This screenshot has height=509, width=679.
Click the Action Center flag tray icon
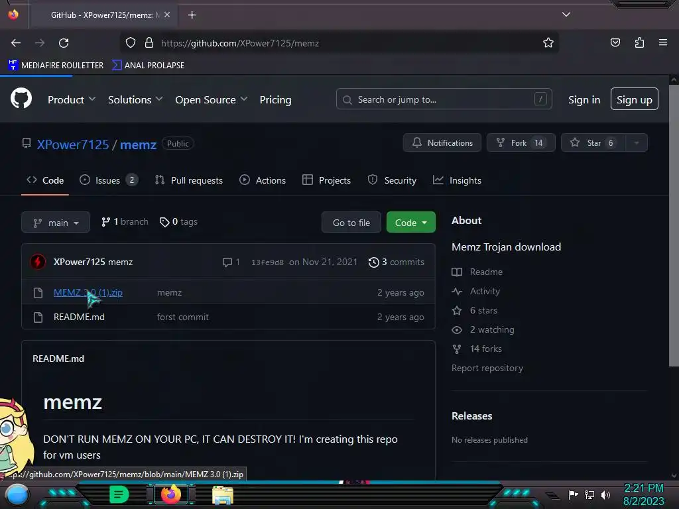[573, 494]
